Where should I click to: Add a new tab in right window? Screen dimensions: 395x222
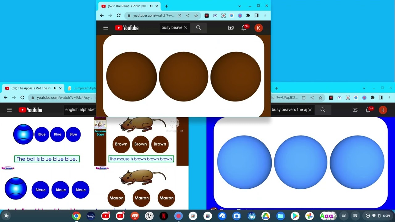coord(276,88)
